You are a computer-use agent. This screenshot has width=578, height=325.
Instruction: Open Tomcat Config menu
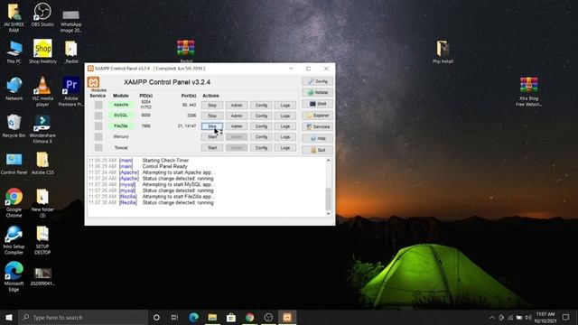pyautogui.click(x=261, y=148)
